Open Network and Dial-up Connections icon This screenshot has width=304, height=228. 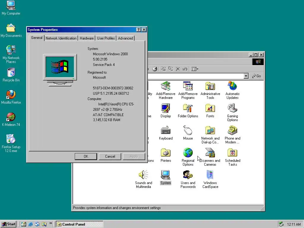(x=210, y=135)
